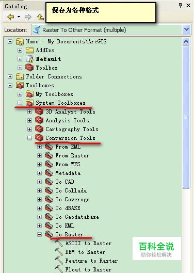Viewport: 194px width, 273px height.
Task: Close the Catalog panel
Action: 188,5
